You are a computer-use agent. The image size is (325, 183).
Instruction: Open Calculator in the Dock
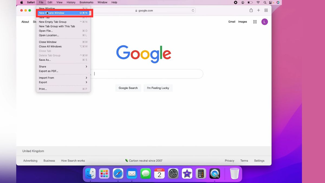click(x=201, y=174)
